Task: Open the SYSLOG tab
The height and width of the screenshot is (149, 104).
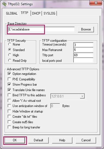Action: pyautogui.click(x=49, y=13)
